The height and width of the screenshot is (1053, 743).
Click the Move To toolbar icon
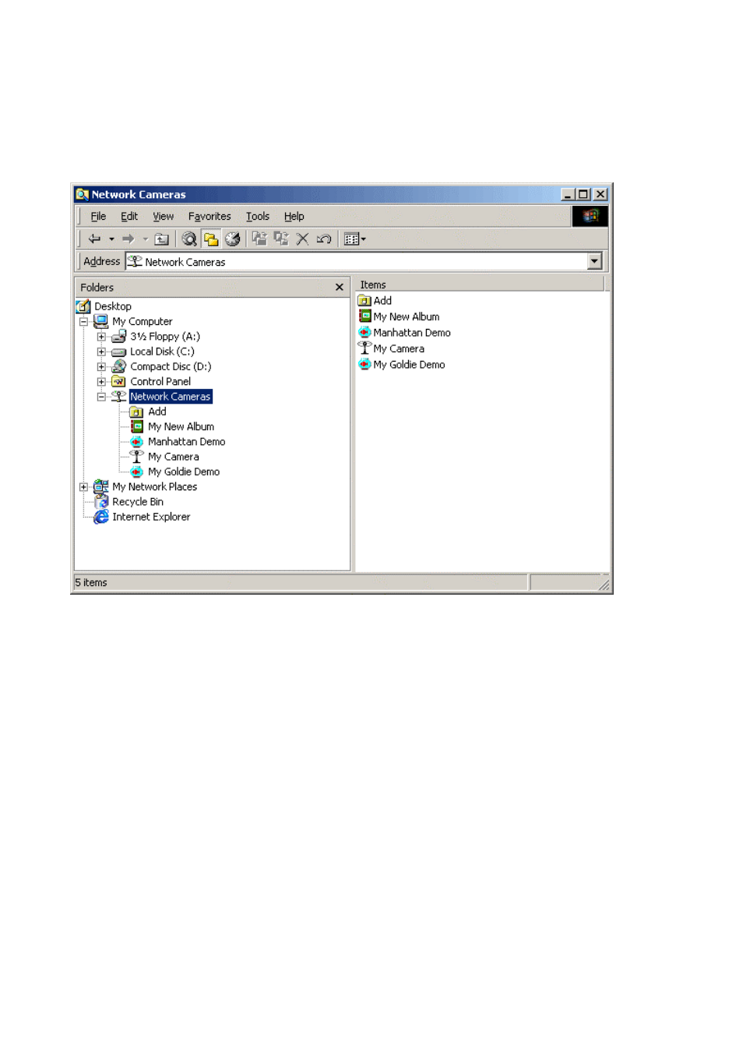[259, 239]
